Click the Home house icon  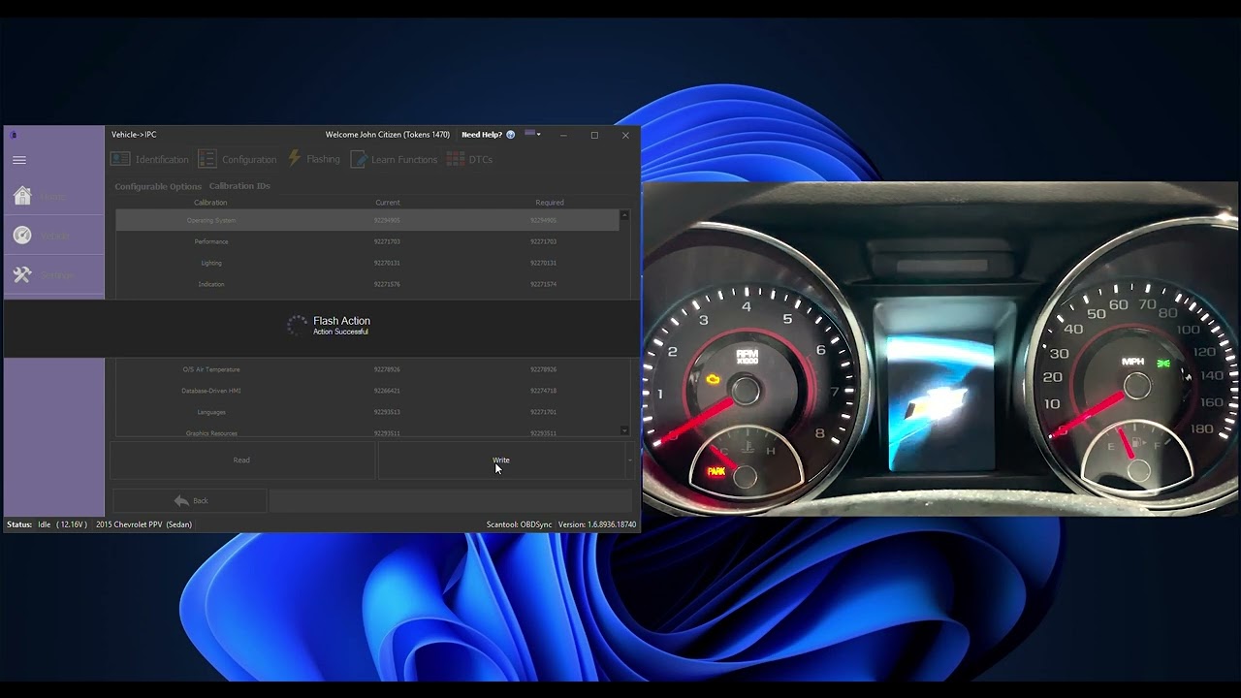pyautogui.click(x=22, y=196)
